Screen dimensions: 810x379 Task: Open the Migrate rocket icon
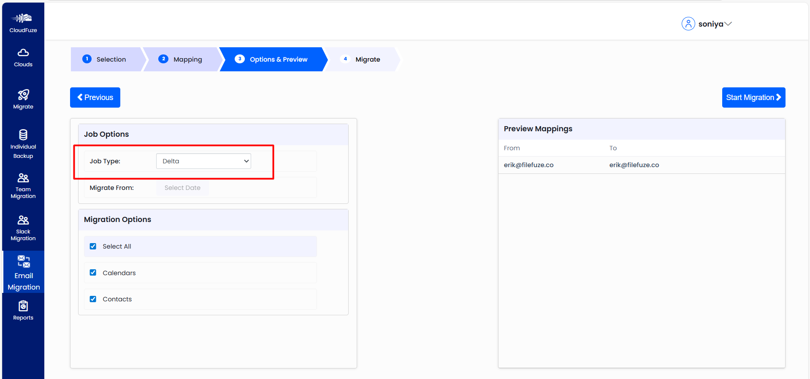pyautogui.click(x=23, y=95)
